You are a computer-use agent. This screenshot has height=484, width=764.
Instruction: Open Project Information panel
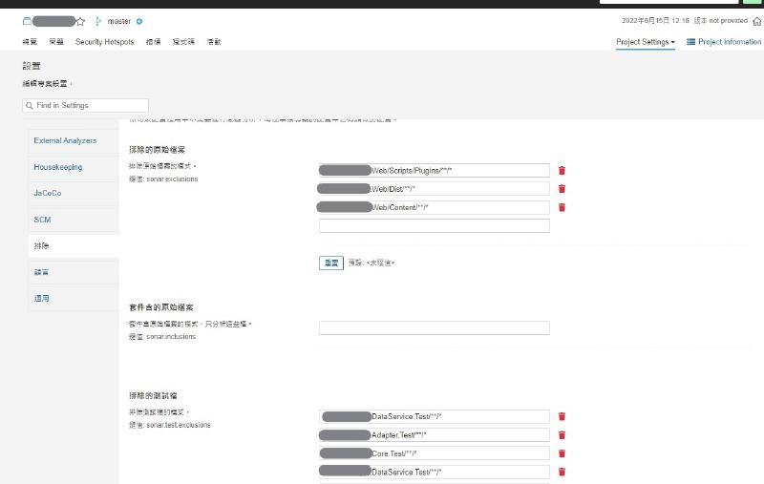[x=724, y=42]
